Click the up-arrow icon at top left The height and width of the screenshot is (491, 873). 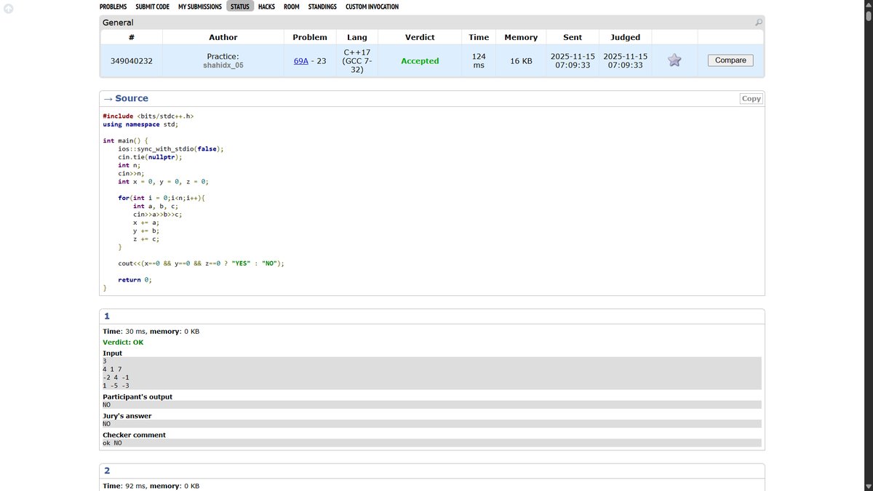point(8,8)
